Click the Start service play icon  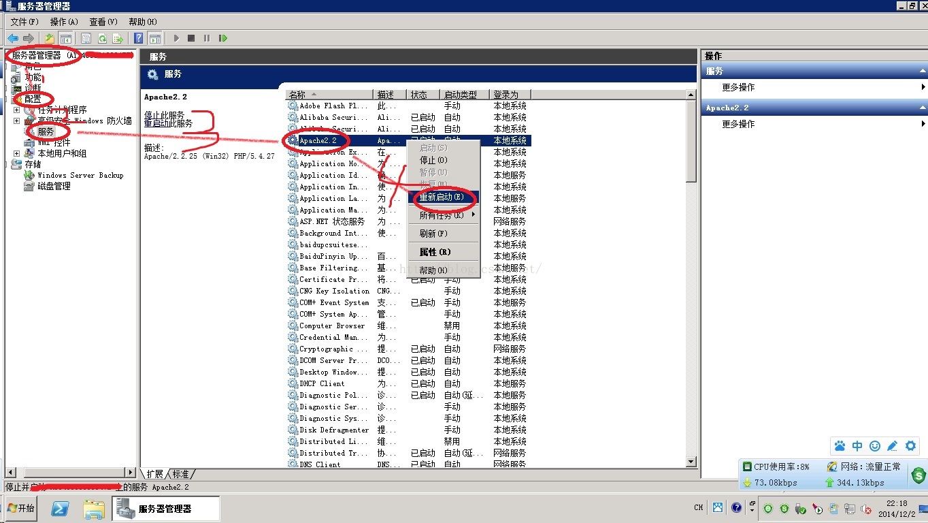point(177,39)
